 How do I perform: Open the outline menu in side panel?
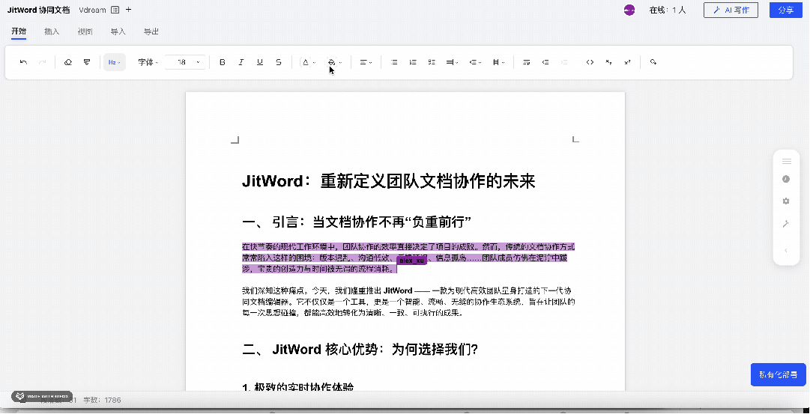[786, 162]
